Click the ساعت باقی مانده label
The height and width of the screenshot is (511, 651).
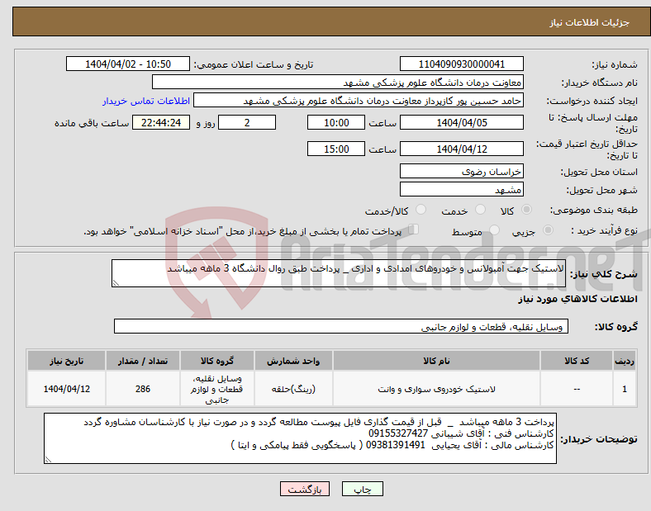(92, 123)
